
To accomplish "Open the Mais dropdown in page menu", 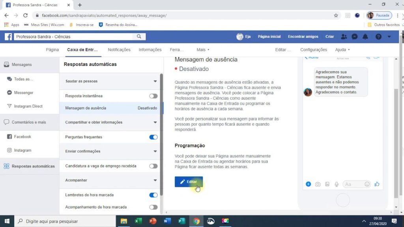I will 203,50.
